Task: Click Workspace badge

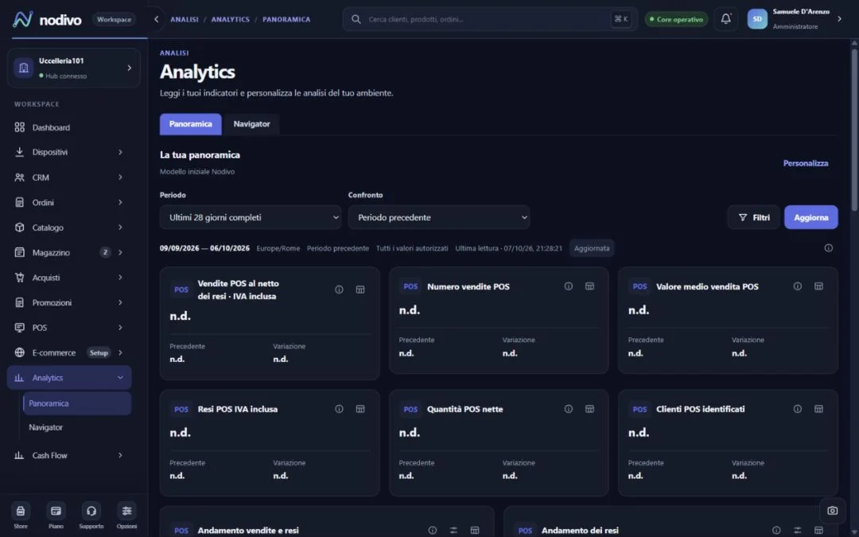Action: (114, 20)
